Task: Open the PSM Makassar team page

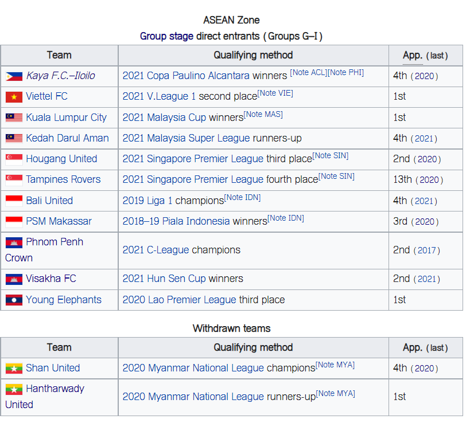Action: pyautogui.click(x=59, y=221)
